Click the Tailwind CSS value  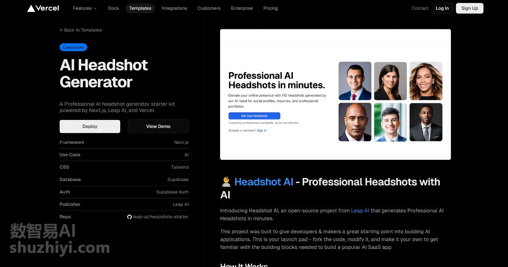pos(180,167)
